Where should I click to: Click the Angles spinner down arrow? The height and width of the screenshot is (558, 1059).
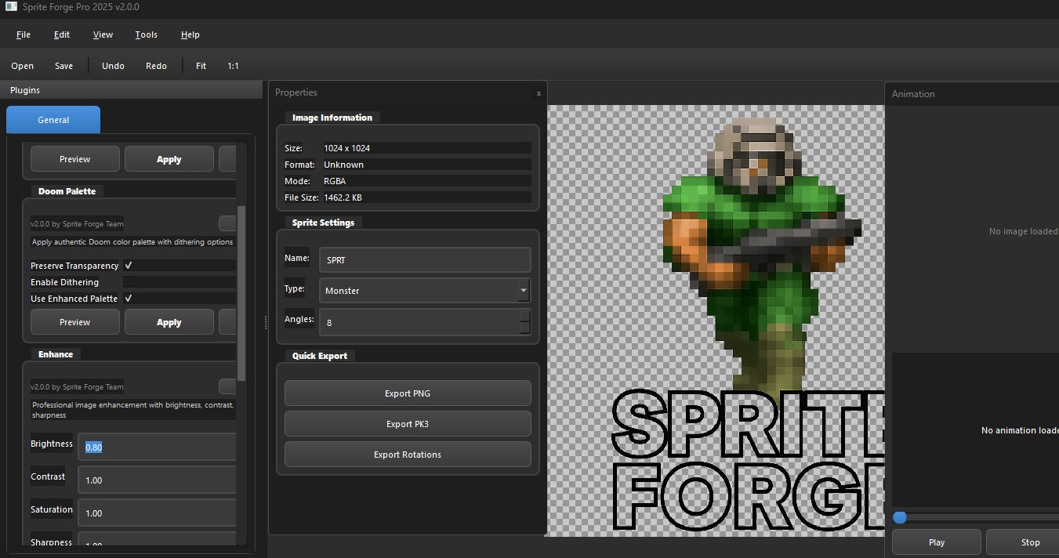525,328
